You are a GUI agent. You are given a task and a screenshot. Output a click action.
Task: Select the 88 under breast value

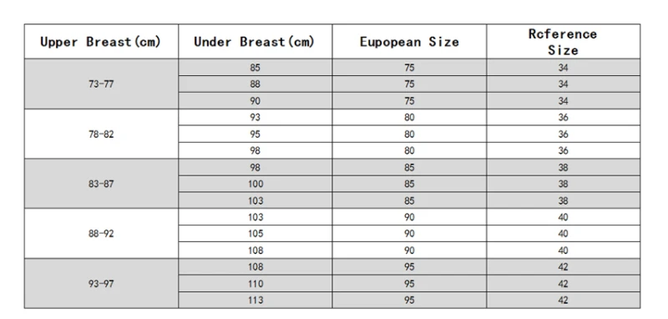coord(256,84)
